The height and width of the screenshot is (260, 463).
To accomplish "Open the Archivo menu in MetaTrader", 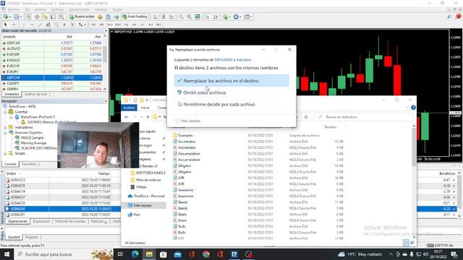I will tap(14, 9).
